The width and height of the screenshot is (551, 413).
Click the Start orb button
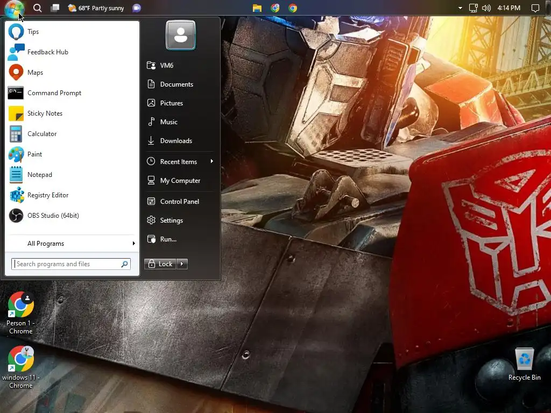click(x=15, y=9)
